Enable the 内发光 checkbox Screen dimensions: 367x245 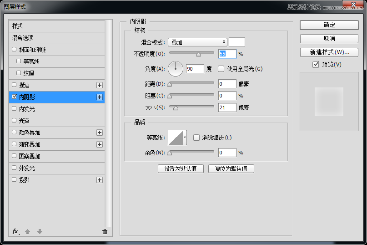tap(14, 108)
